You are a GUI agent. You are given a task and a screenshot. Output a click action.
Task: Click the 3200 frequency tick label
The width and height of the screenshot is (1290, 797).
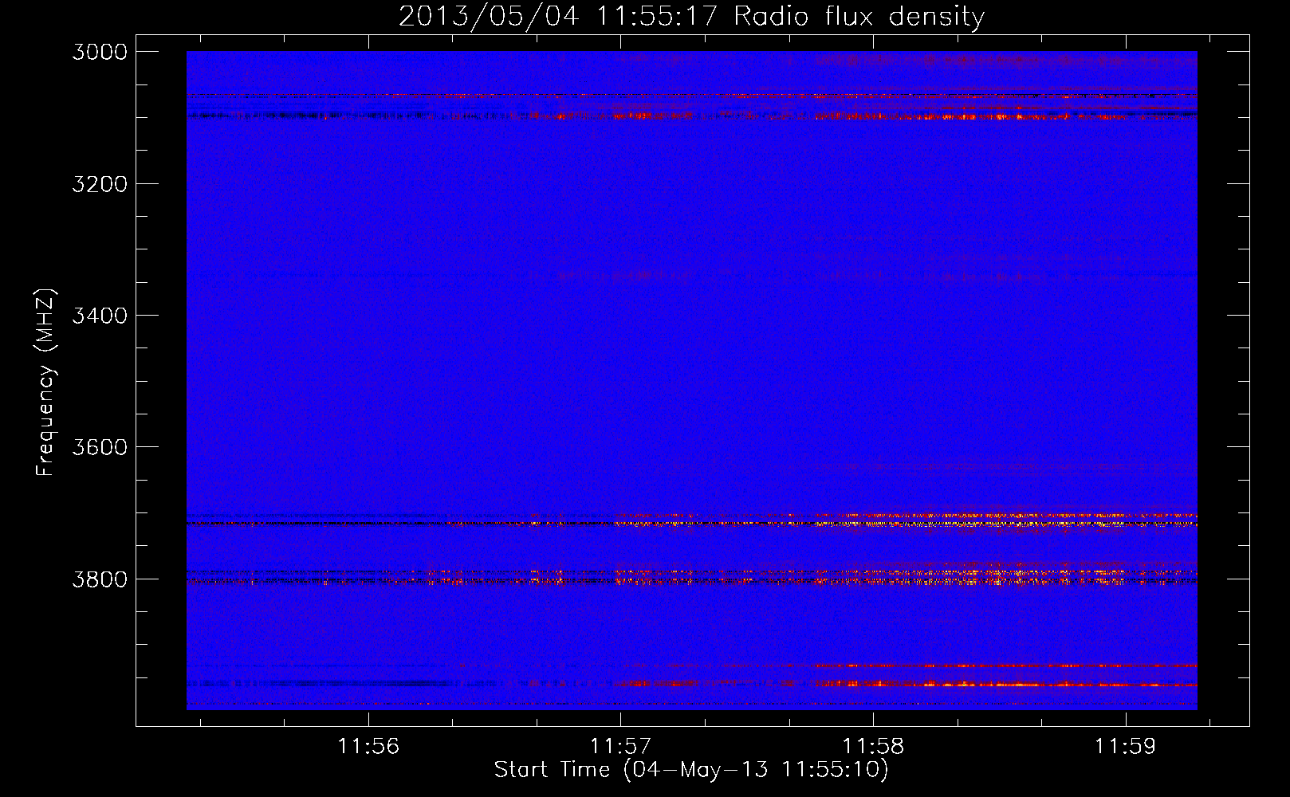click(x=100, y=184)
